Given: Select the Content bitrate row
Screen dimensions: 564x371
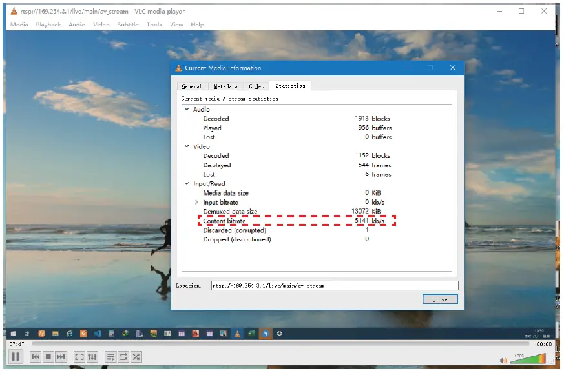Looking at the screenshot, I should point(317,221).
